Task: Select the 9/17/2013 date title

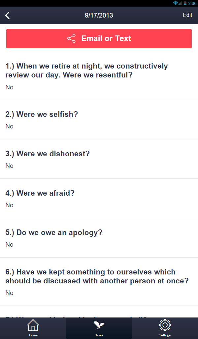Action: point(99,15)
